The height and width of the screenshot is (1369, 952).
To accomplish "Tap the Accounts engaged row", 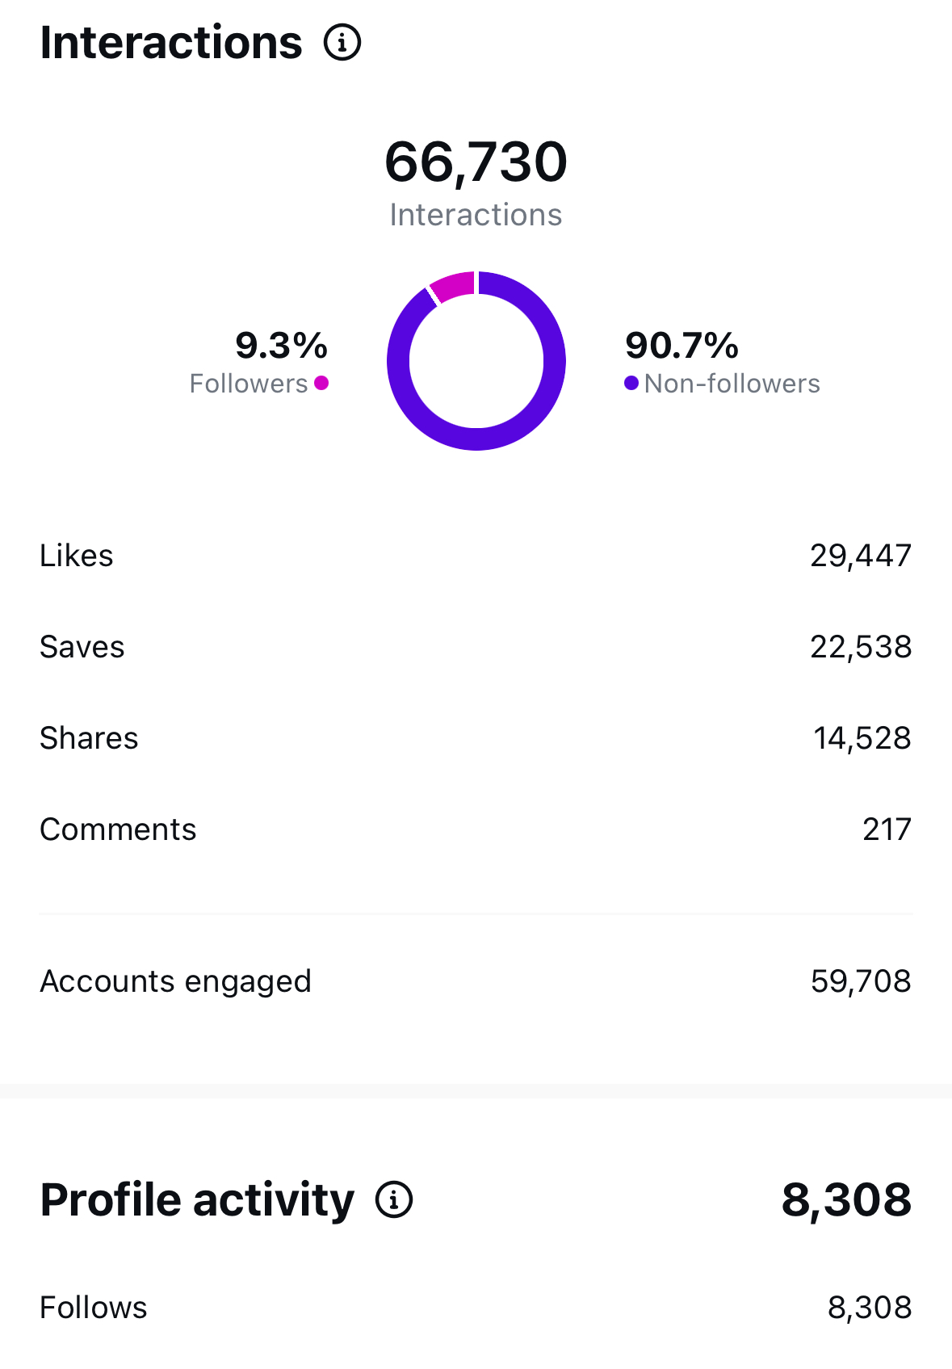I will pyautogui.click(x=476, y=981).
